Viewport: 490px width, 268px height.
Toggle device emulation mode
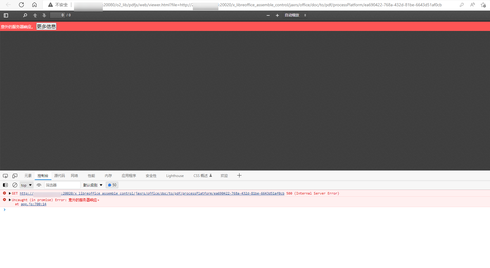[15, 176]
